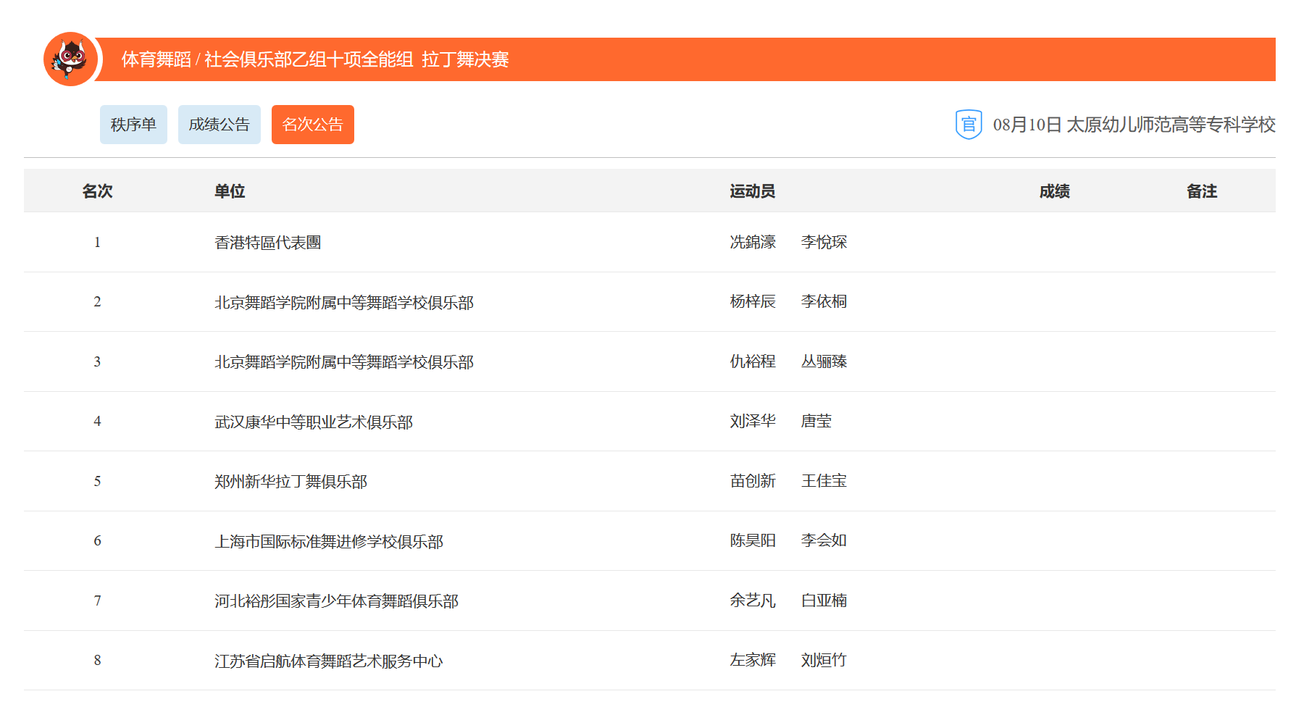Click the owl mascot logo icon
Image resolution: width=1296 pixels, height=707 pixels.
point(70,59)
